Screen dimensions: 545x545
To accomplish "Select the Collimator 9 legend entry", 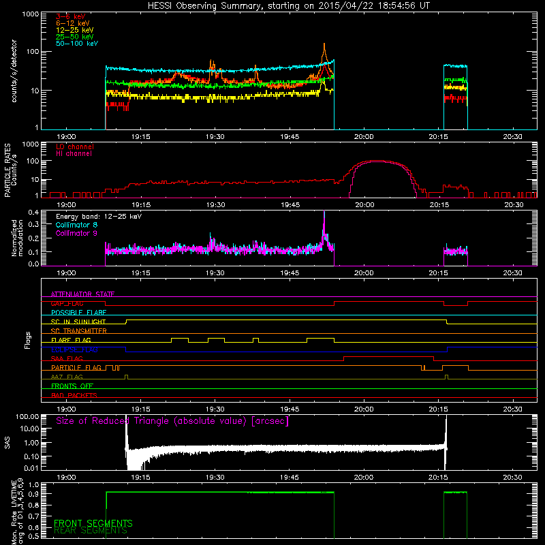I will click(x=76, y=233).
